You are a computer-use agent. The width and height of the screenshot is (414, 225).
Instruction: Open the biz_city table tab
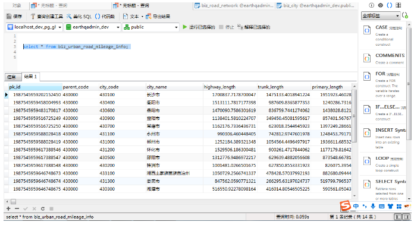315,5
